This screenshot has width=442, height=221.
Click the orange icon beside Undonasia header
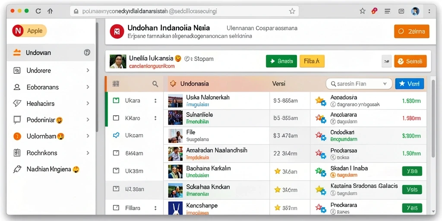click(x=174, y=83)
